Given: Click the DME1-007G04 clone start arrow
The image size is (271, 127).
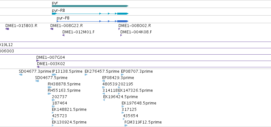Looking at the screenshot, I should click(x=38, y=61).
